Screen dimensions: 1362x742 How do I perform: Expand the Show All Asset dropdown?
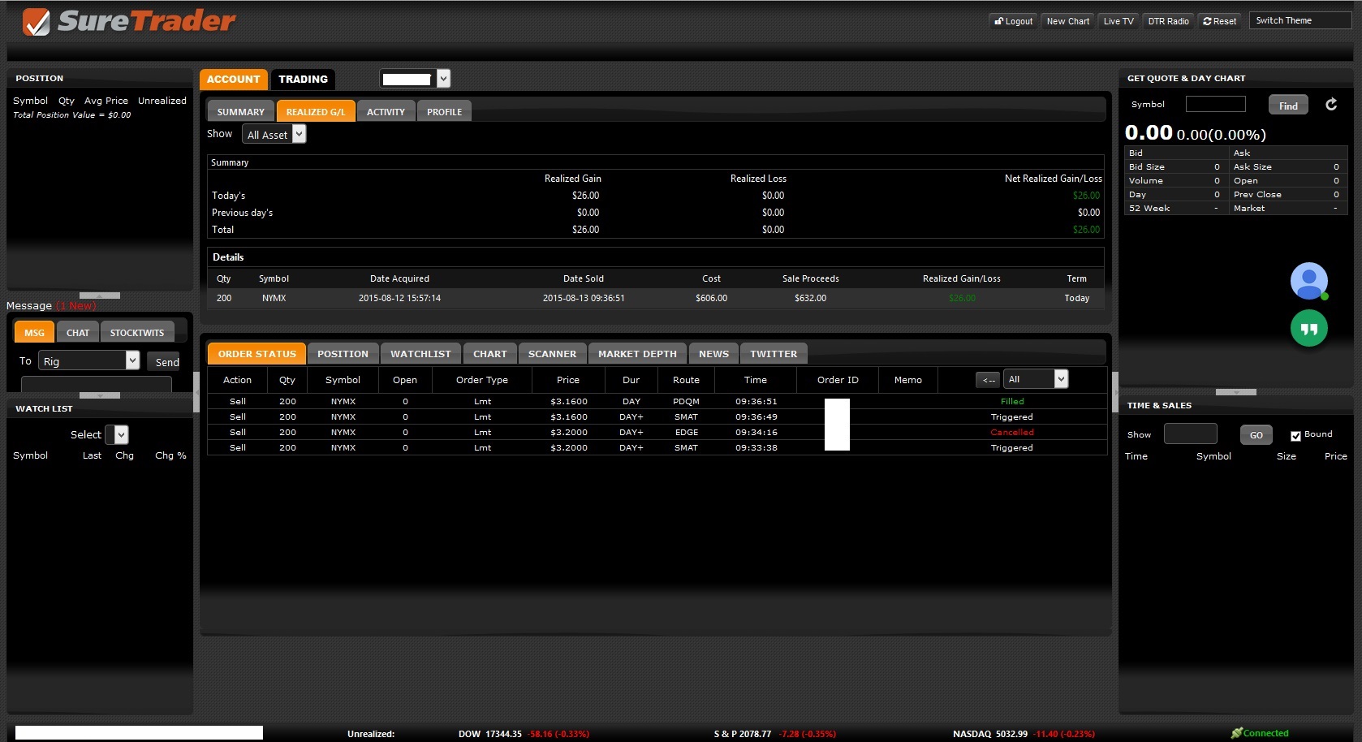[274, 134]
